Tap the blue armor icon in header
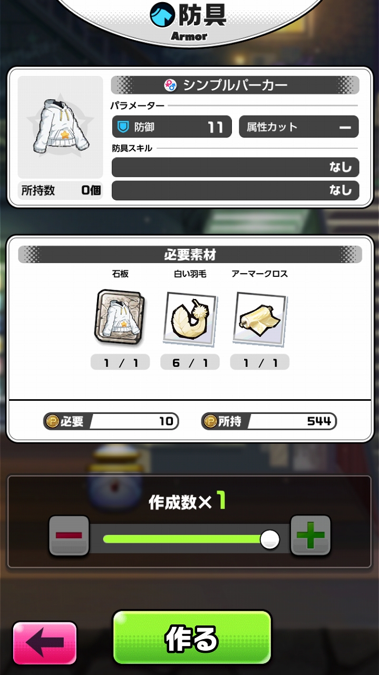Image resolution: width=379 pixels, height=675 pixels. point(162,14)
